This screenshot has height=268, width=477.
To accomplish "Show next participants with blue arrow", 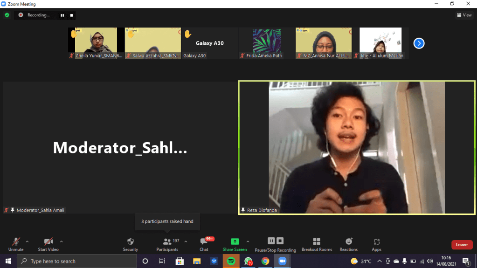I will [x=419, y=43].
